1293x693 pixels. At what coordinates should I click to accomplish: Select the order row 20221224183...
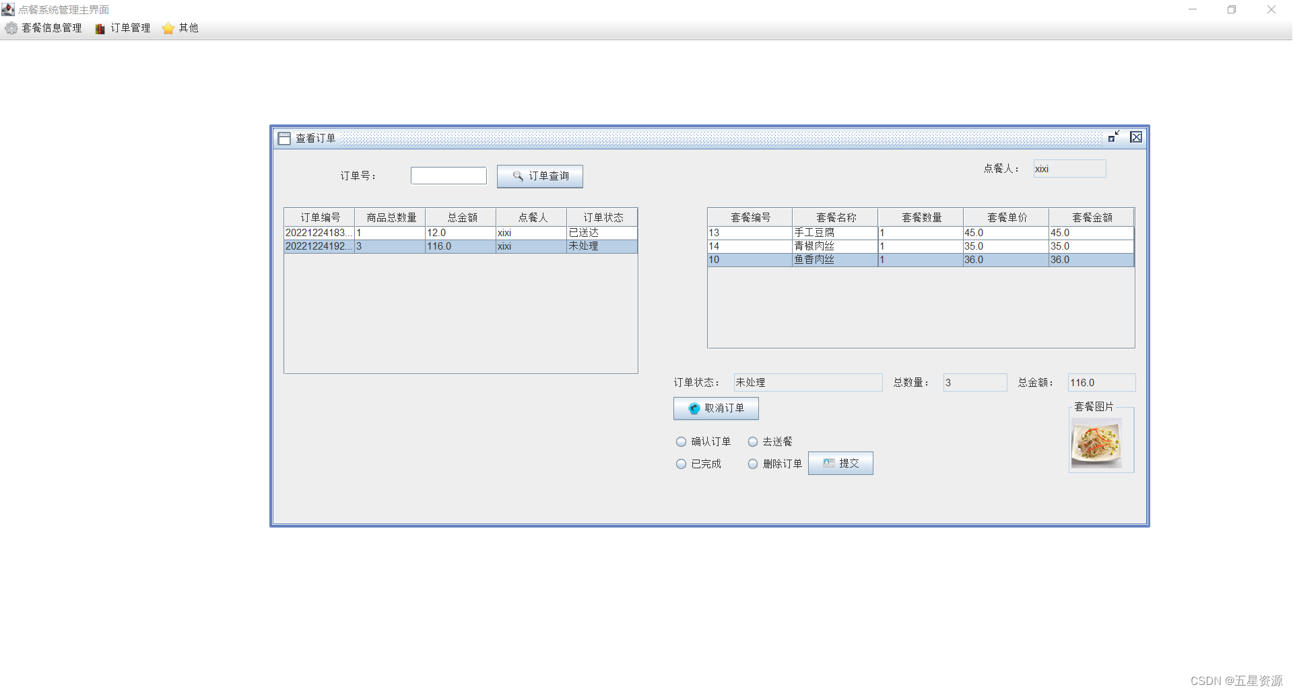pos(461,233)
